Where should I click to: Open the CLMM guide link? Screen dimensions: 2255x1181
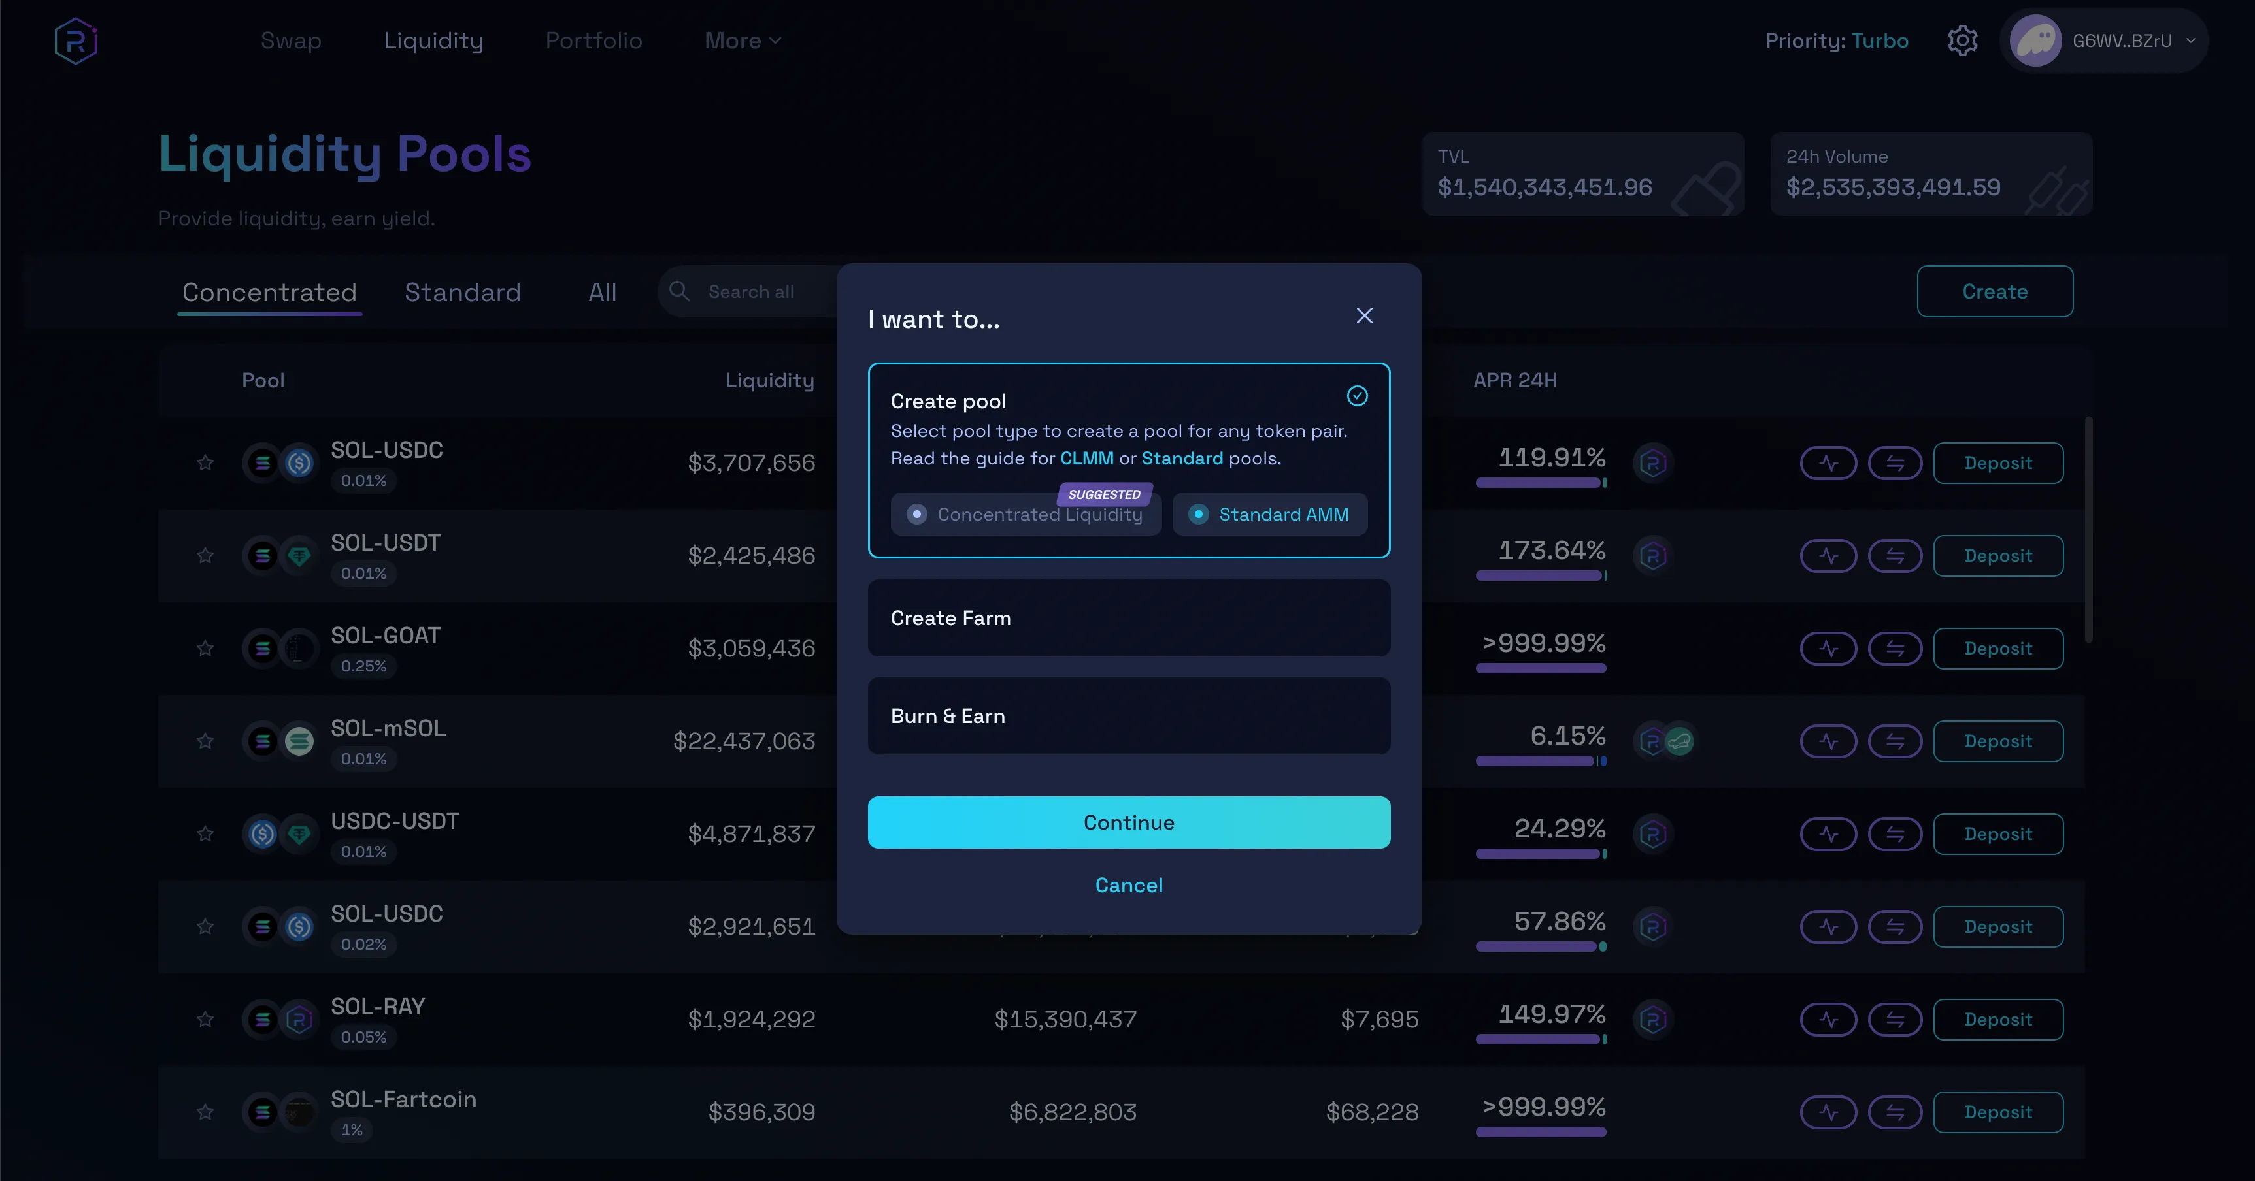coord(1086,459)
